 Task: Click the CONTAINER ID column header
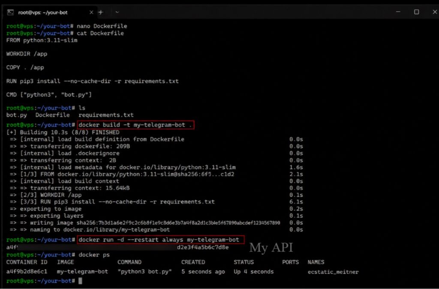pyautogui.click(x=27, y=262)
